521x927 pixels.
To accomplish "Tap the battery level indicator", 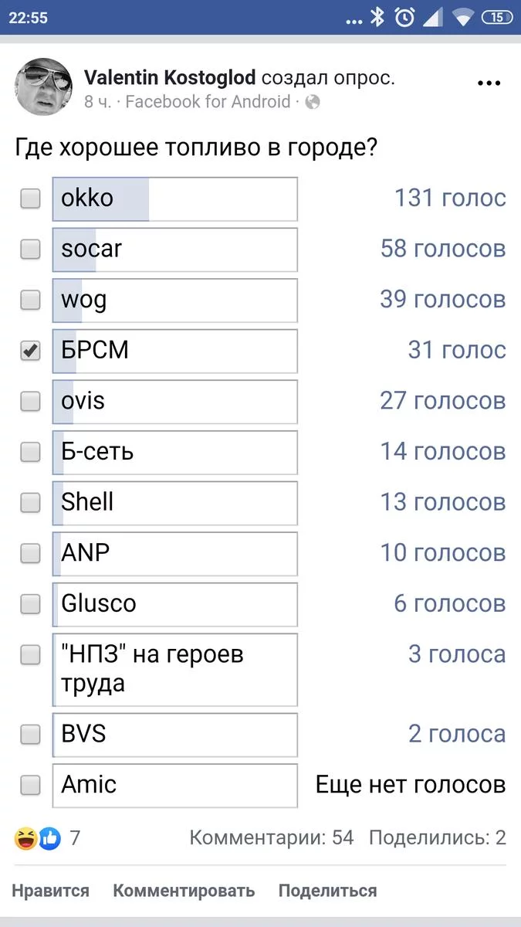I will point(496,18).
